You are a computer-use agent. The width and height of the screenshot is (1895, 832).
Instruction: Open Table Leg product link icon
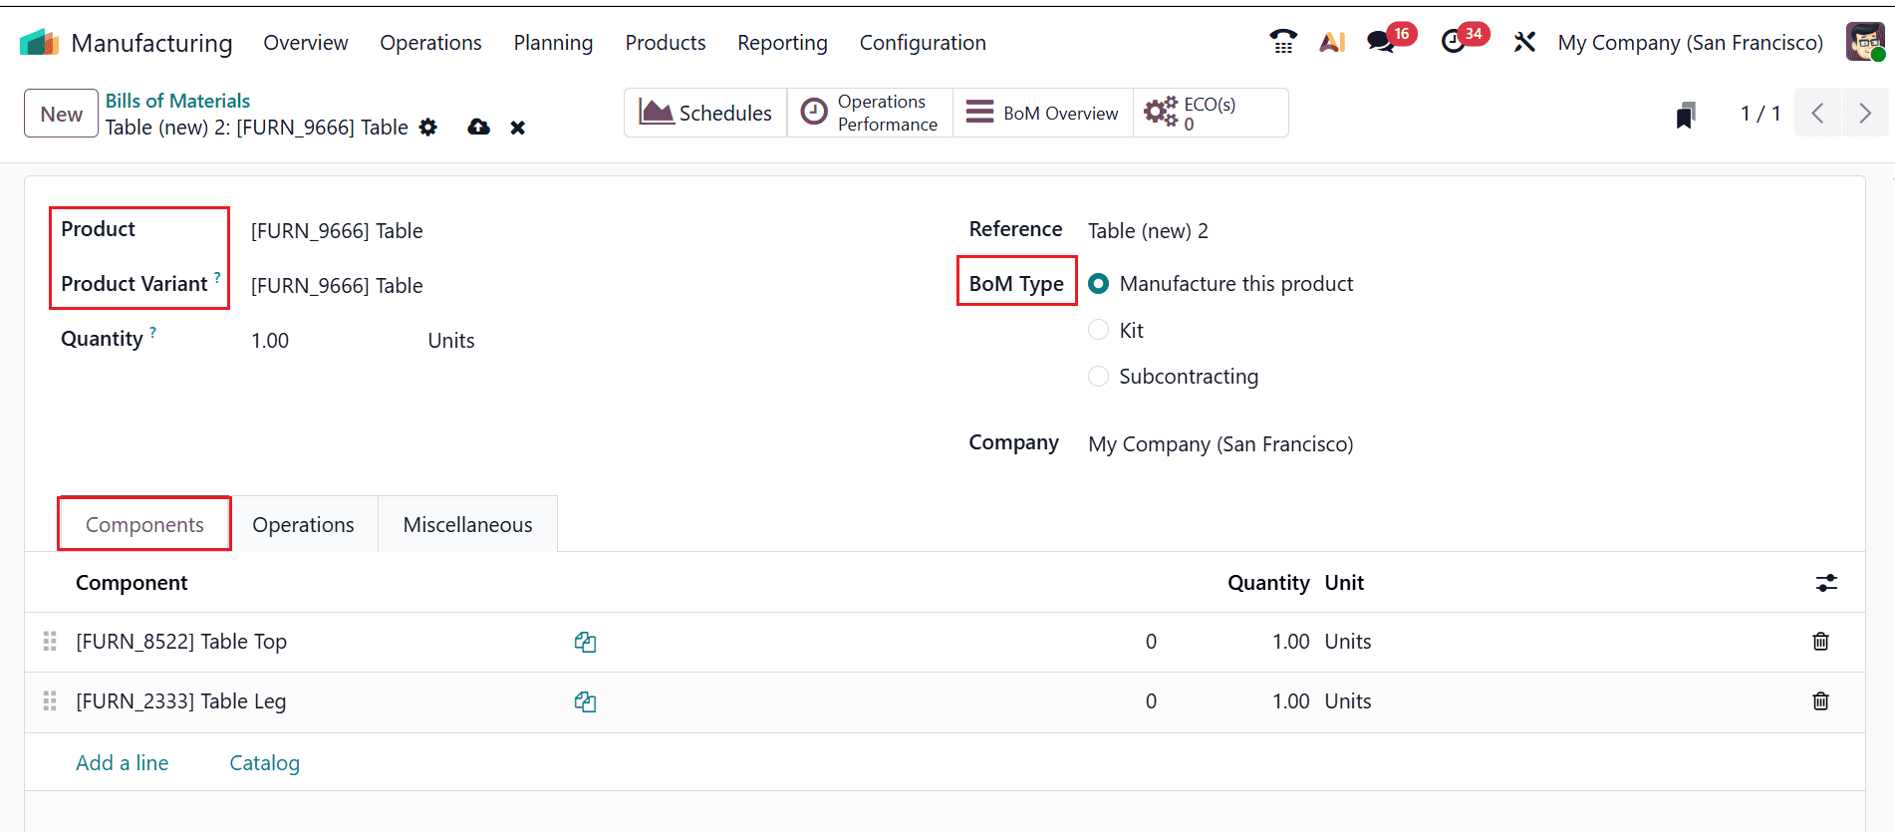pos(585,702)
